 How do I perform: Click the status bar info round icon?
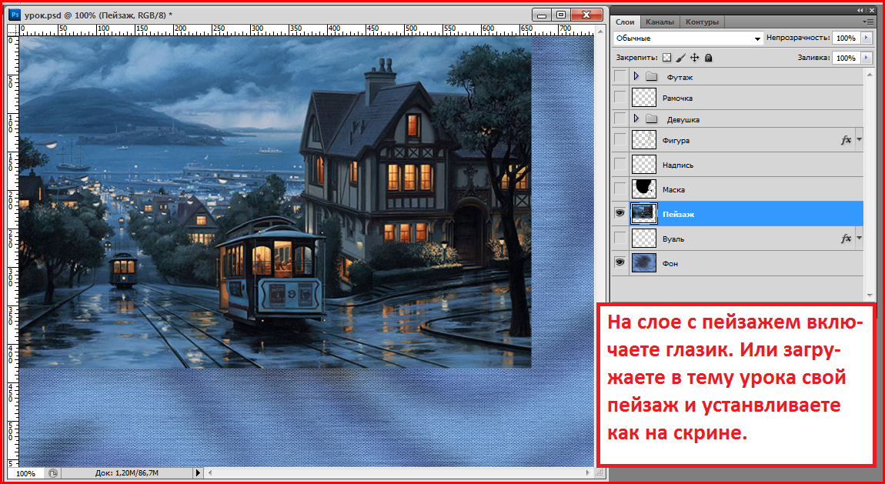point(52,473)
